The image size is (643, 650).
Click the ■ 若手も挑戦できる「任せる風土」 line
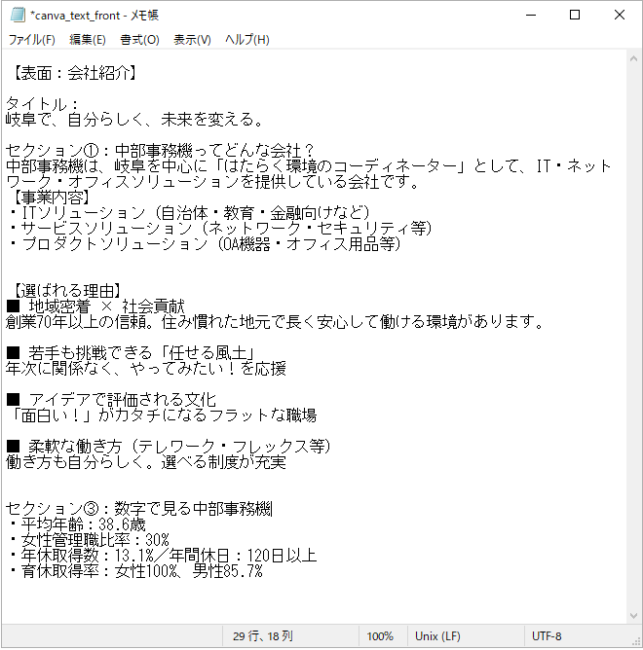pos(131,353)
